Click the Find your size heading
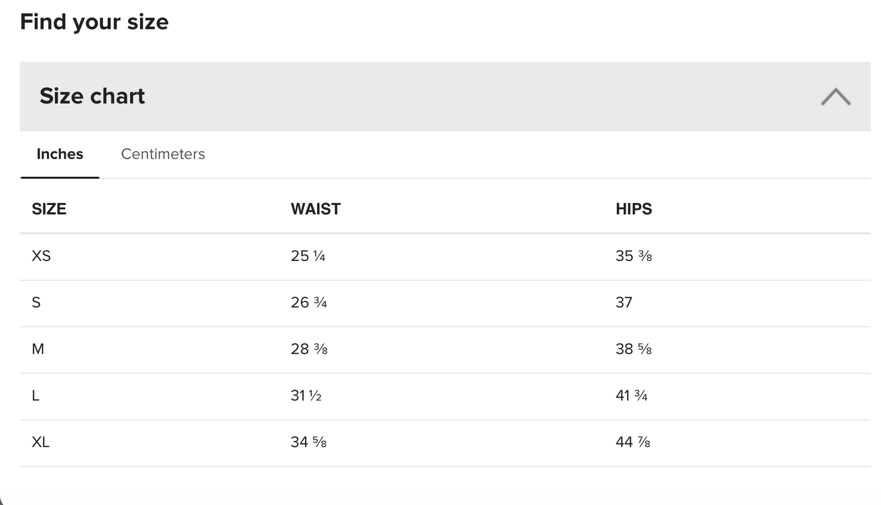Viewport: 881px width, 505px height. [x=95, y=22]
